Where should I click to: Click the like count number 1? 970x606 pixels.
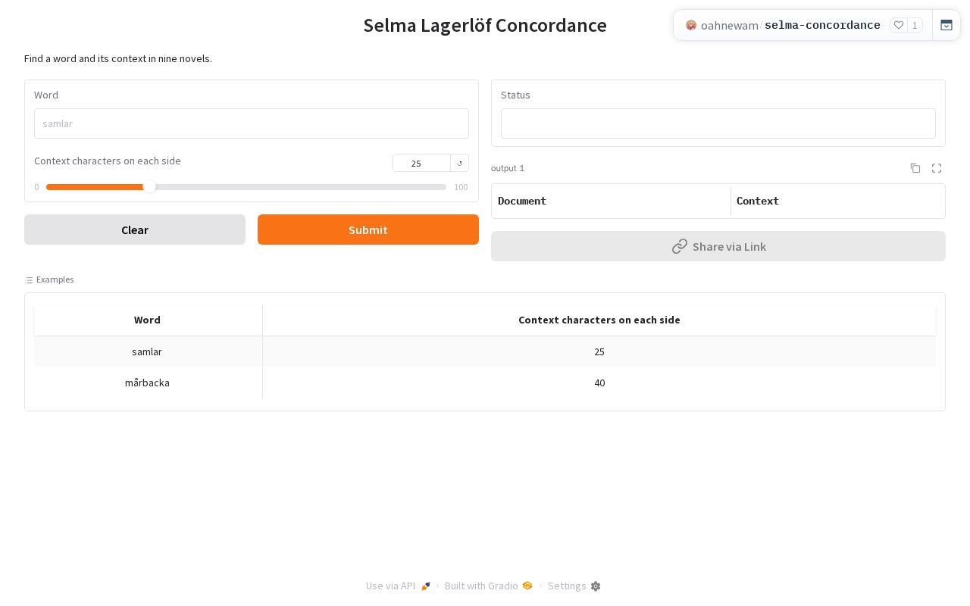[915, 25]
